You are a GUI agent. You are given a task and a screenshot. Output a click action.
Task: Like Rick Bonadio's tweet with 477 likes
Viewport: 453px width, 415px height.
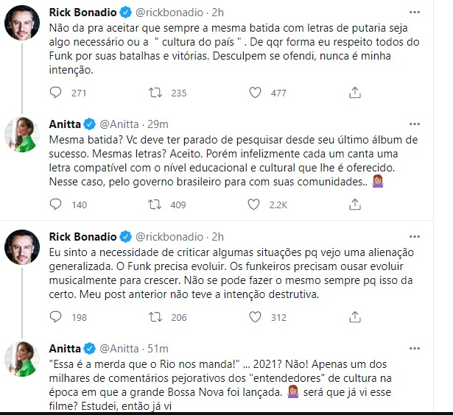point(256,93)
